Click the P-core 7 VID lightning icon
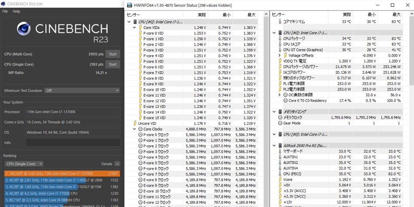The image size is (414, 207). (x=140, y=73)
